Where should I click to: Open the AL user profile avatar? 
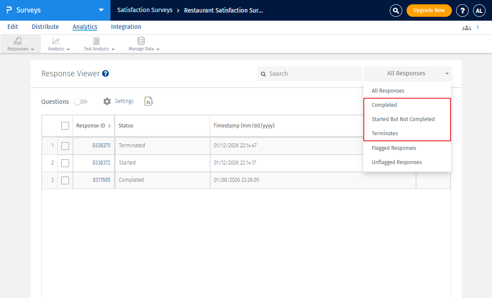click(x=479, y=11)
